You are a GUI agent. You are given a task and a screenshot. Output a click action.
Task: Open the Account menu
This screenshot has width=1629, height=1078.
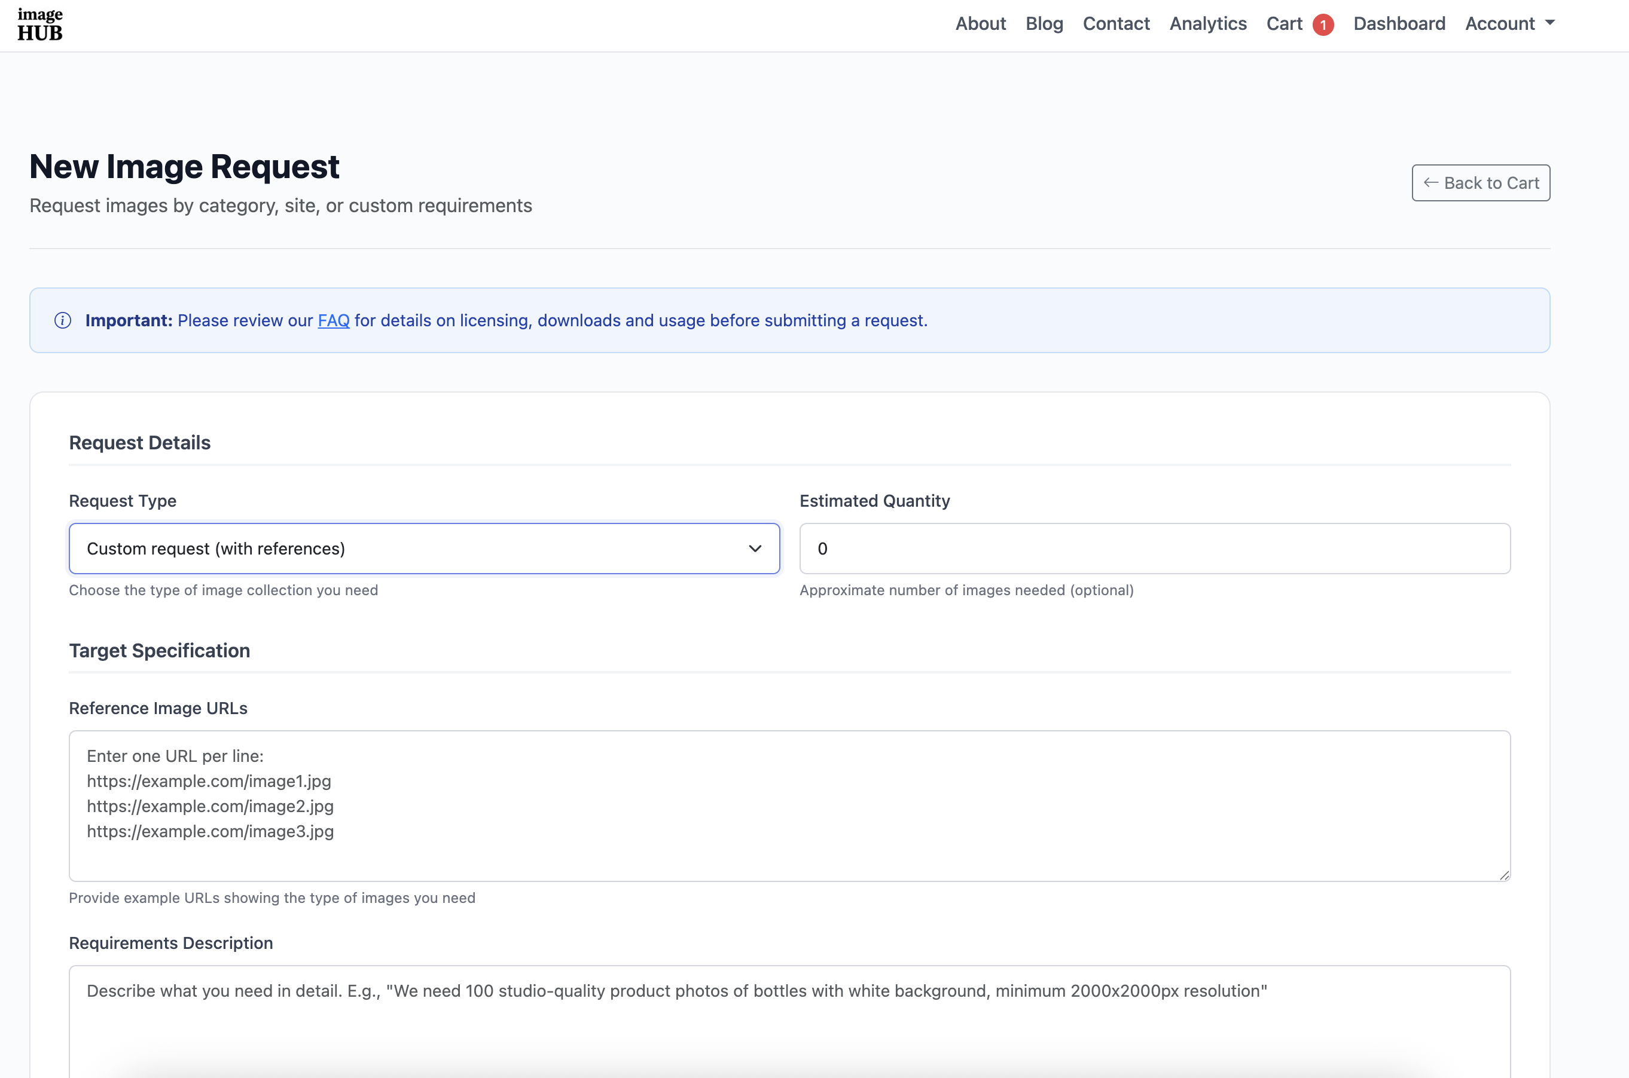[x=1500, y=24]
